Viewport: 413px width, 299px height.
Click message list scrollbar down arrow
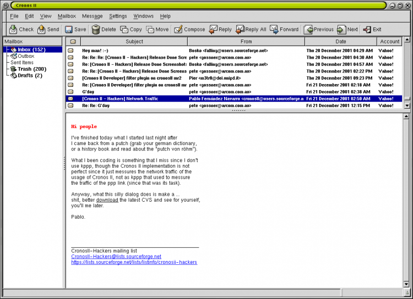407,106
